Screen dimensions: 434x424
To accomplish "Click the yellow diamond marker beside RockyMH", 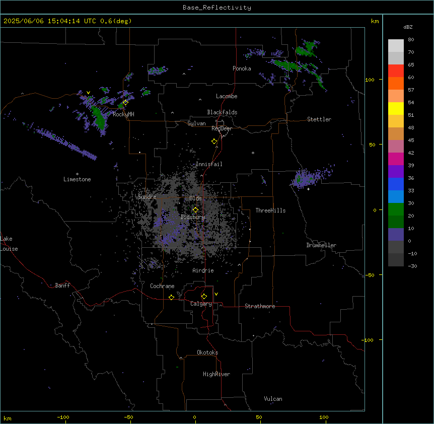I will click(x=125, y=102).
